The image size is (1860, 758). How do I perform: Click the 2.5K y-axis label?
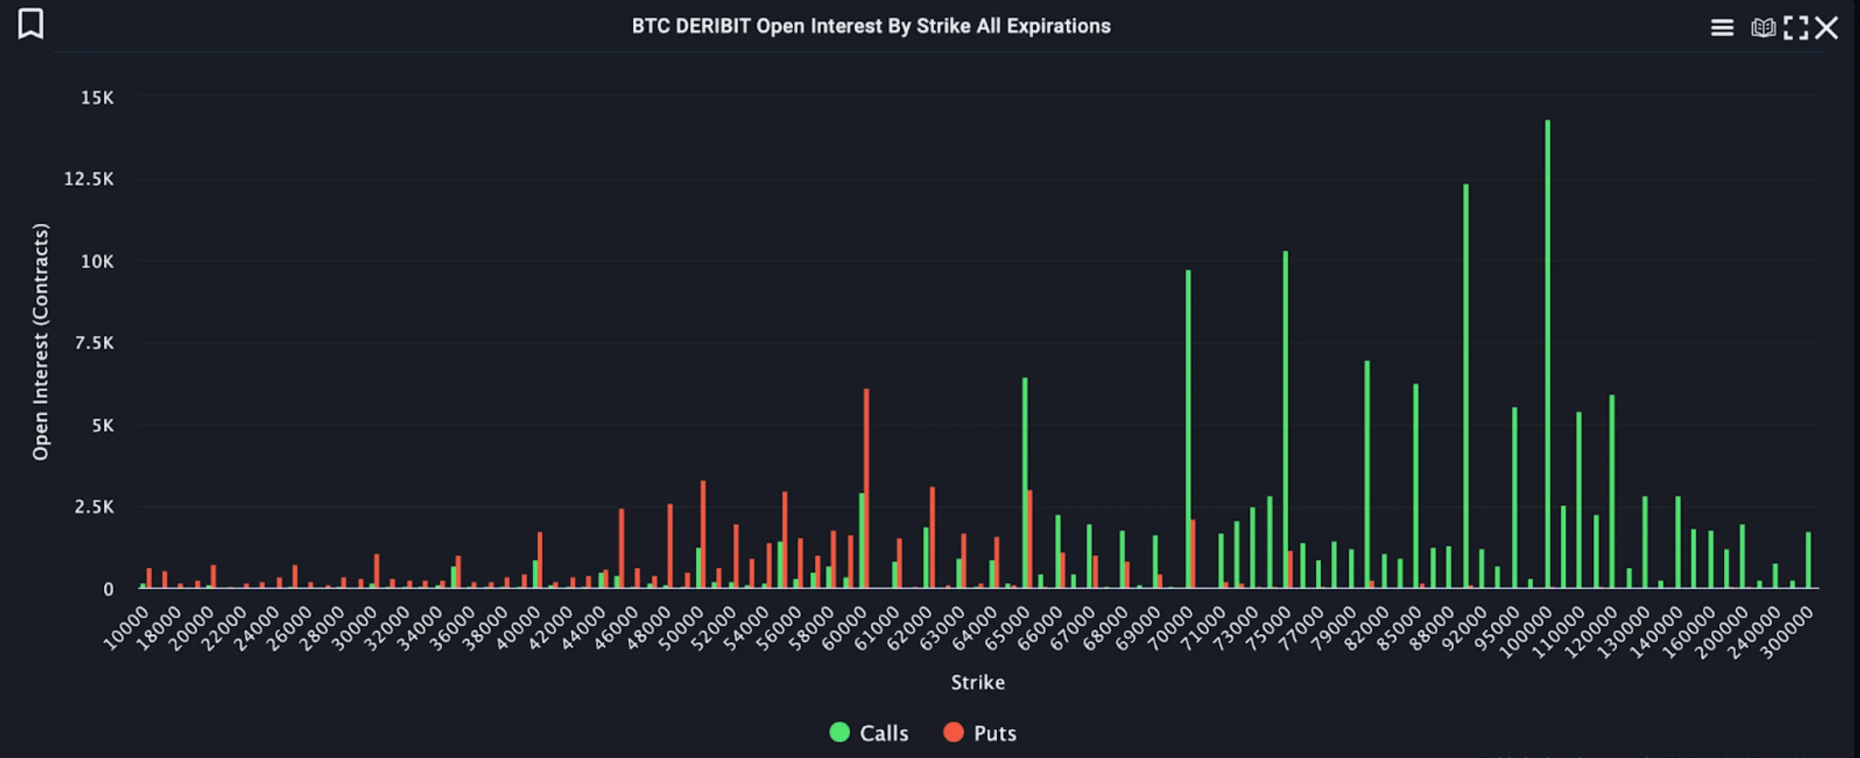94,507
